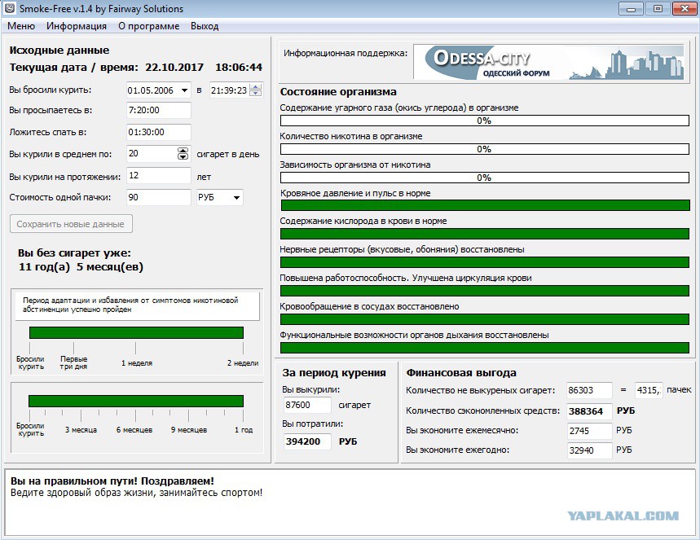Click the blood pressure and pulse green bar

485,205
